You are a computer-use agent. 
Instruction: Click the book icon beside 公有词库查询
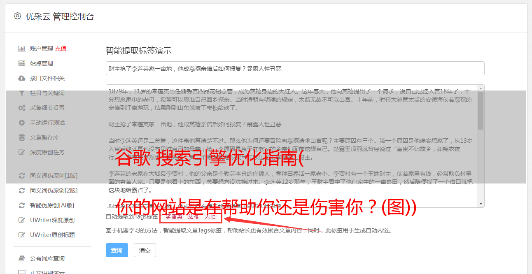pos(22,258)
